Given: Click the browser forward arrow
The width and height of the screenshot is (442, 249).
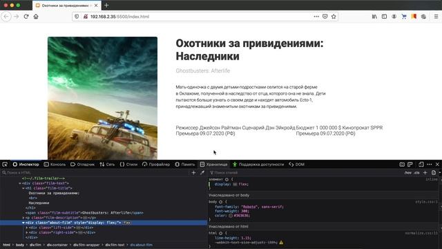Looking at the screenshot, I should point(17,17).
